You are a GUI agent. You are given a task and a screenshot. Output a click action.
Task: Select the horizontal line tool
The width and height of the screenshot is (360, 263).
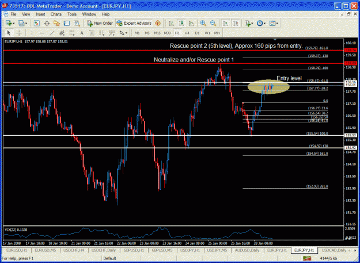[x=42, y=33]
